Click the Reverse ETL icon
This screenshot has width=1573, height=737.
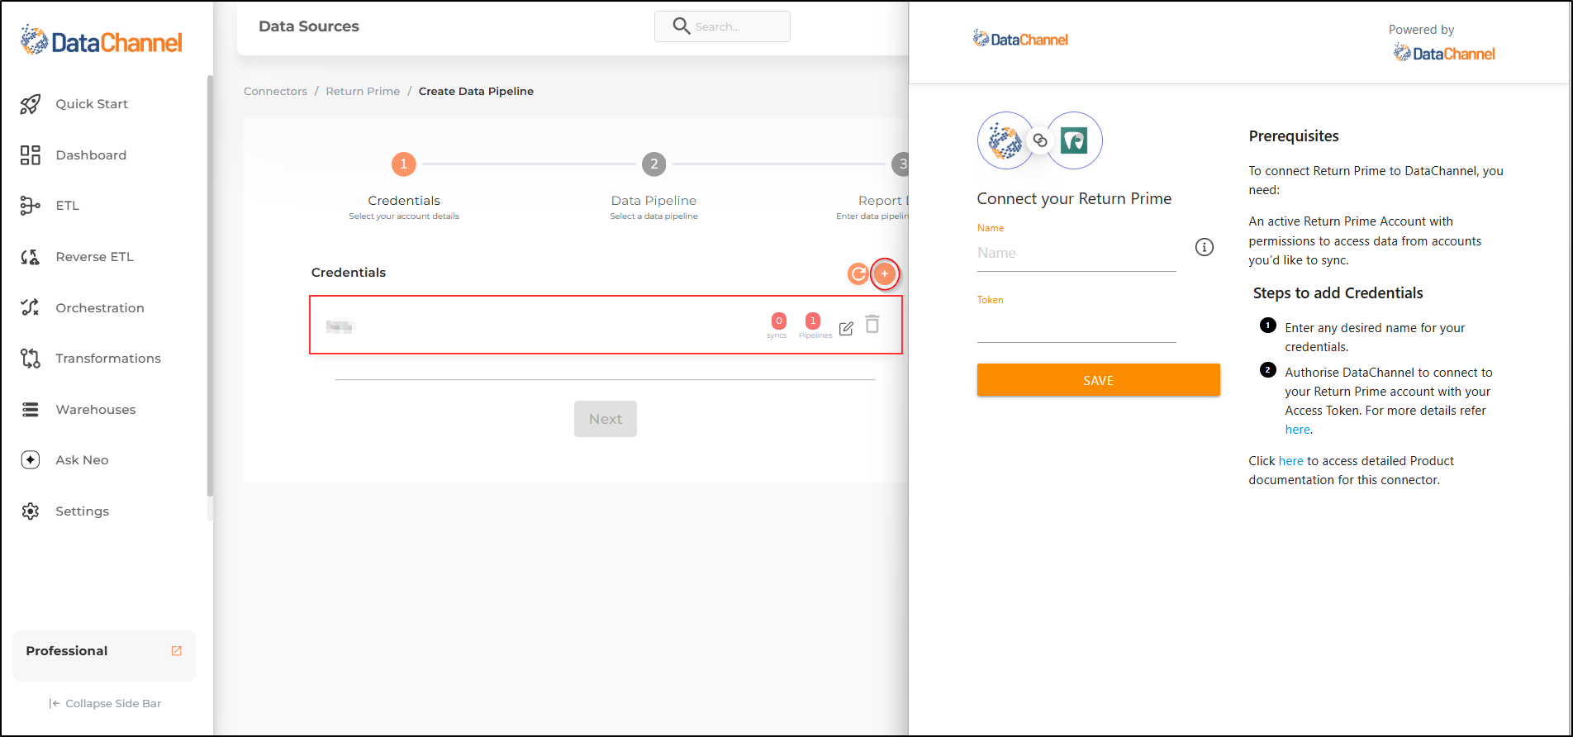(x=31, y=257)
